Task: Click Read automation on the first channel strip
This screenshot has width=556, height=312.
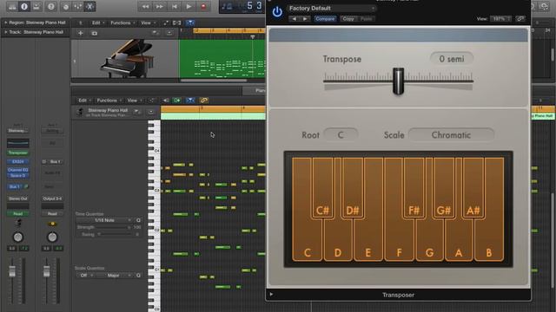Action: pyautogui.click(x=17, y=214)
